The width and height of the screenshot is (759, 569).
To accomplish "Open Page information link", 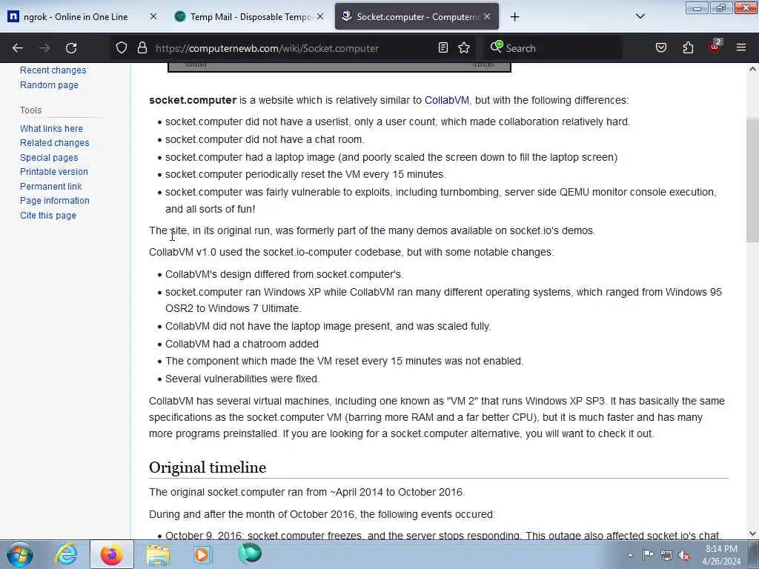I will [55, 200].
